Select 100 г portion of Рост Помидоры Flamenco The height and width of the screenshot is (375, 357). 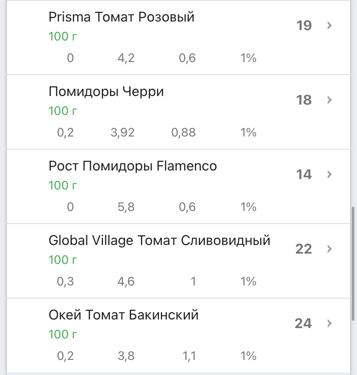[x=63, y=186]
